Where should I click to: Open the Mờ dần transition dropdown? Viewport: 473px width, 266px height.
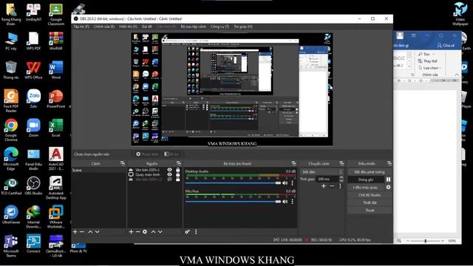[322, 172]
